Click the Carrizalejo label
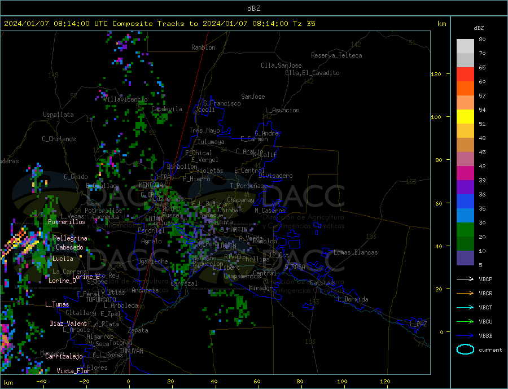The height and width of the screenshot is (389, 508). point(64,356)
